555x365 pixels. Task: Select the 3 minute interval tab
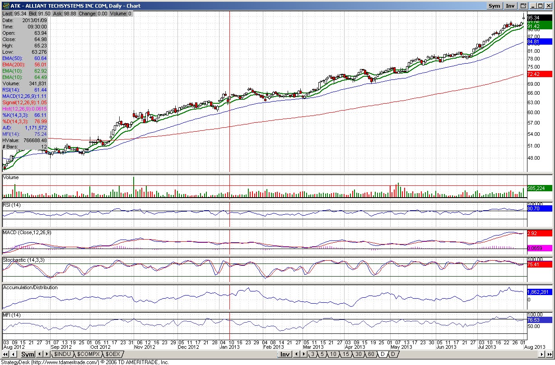[312, 354]
